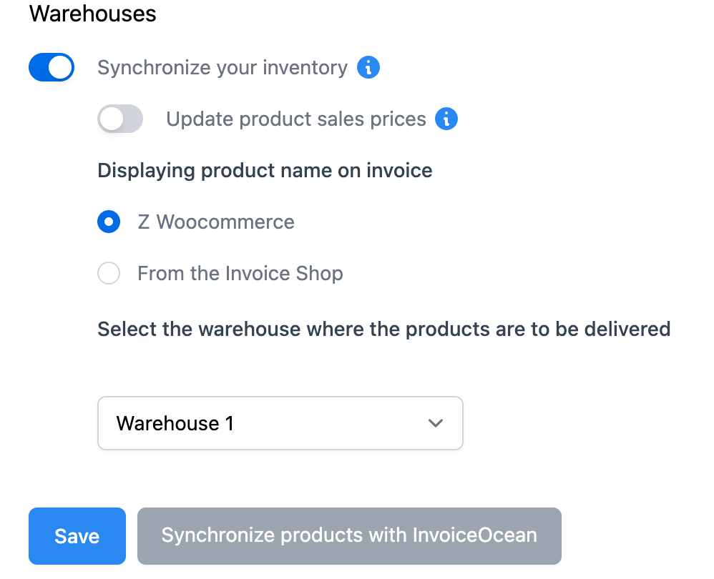
Task: Click the Displaying product name on invoice heading
Action: pyautogui.click(x=265, y=171)
